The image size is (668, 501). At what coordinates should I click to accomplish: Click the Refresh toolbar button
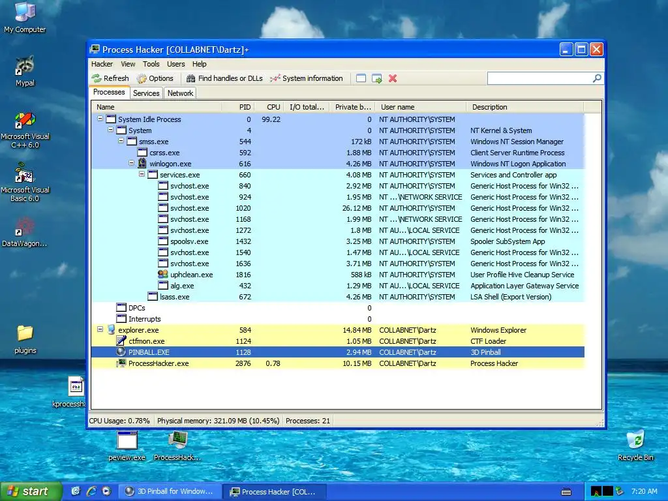(110, 78)
